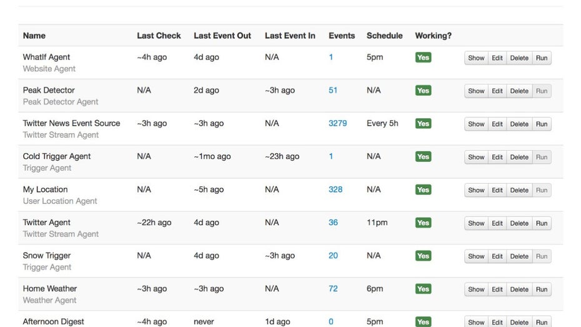
Task: Open the 3279 events link
Action: [337, 123]
